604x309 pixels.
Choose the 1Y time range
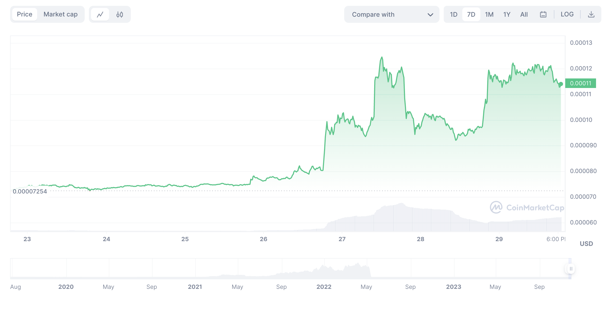click(x=507, y=15)
